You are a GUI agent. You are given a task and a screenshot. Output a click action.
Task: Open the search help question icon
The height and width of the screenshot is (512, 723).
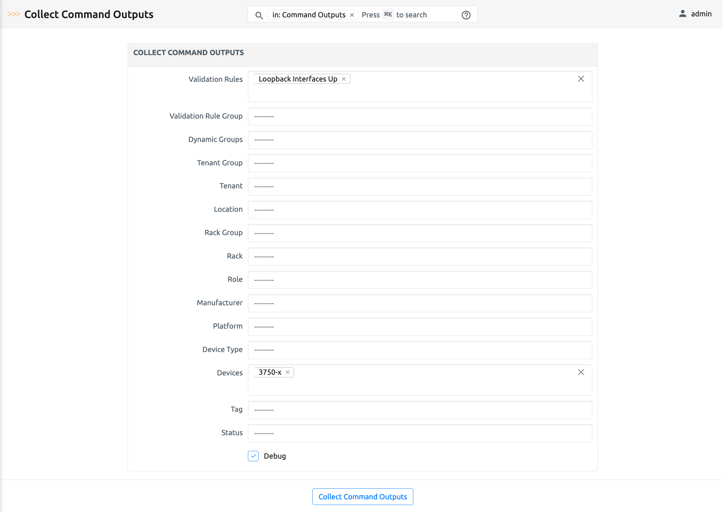click(x=466, y=15)
